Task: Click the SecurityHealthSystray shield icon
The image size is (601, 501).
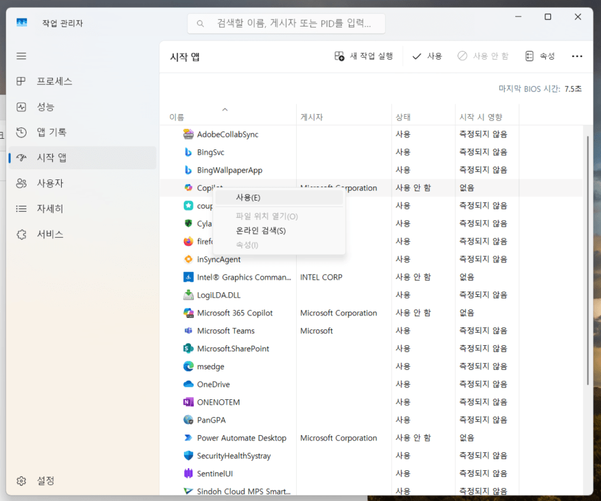Action: [x=188, y=456]
